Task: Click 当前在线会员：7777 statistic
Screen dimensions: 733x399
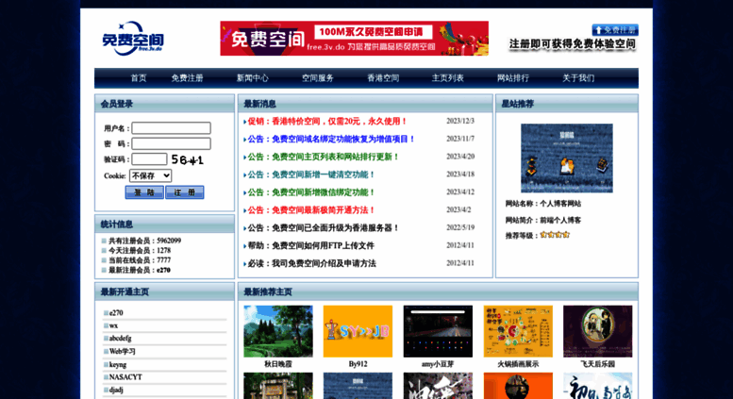Action: pos(140,260)
